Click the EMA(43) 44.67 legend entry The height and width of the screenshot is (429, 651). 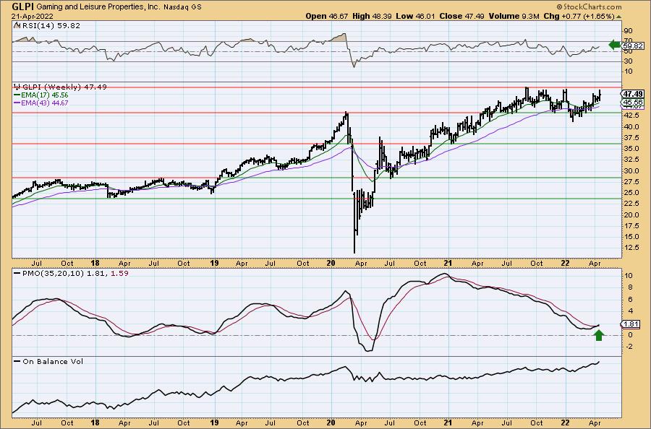44,103
